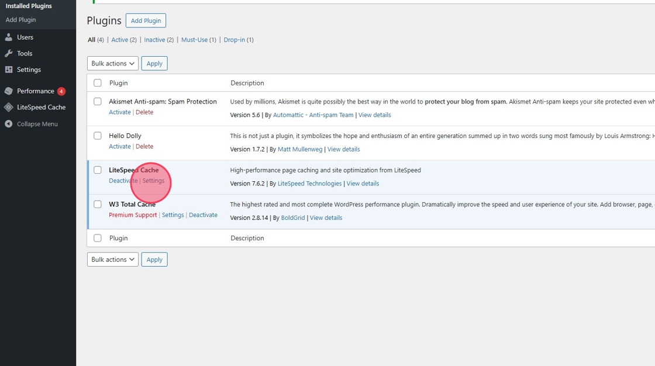
Task: Click the LiteSpeed Cache diamond icon
Action: [x=9, y=108]
